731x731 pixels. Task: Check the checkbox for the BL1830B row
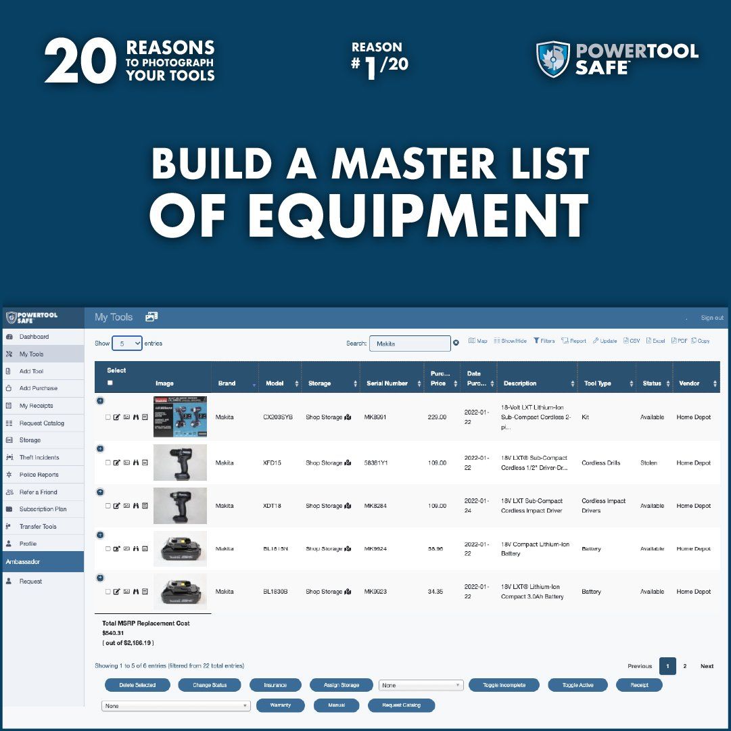[108, 592]
